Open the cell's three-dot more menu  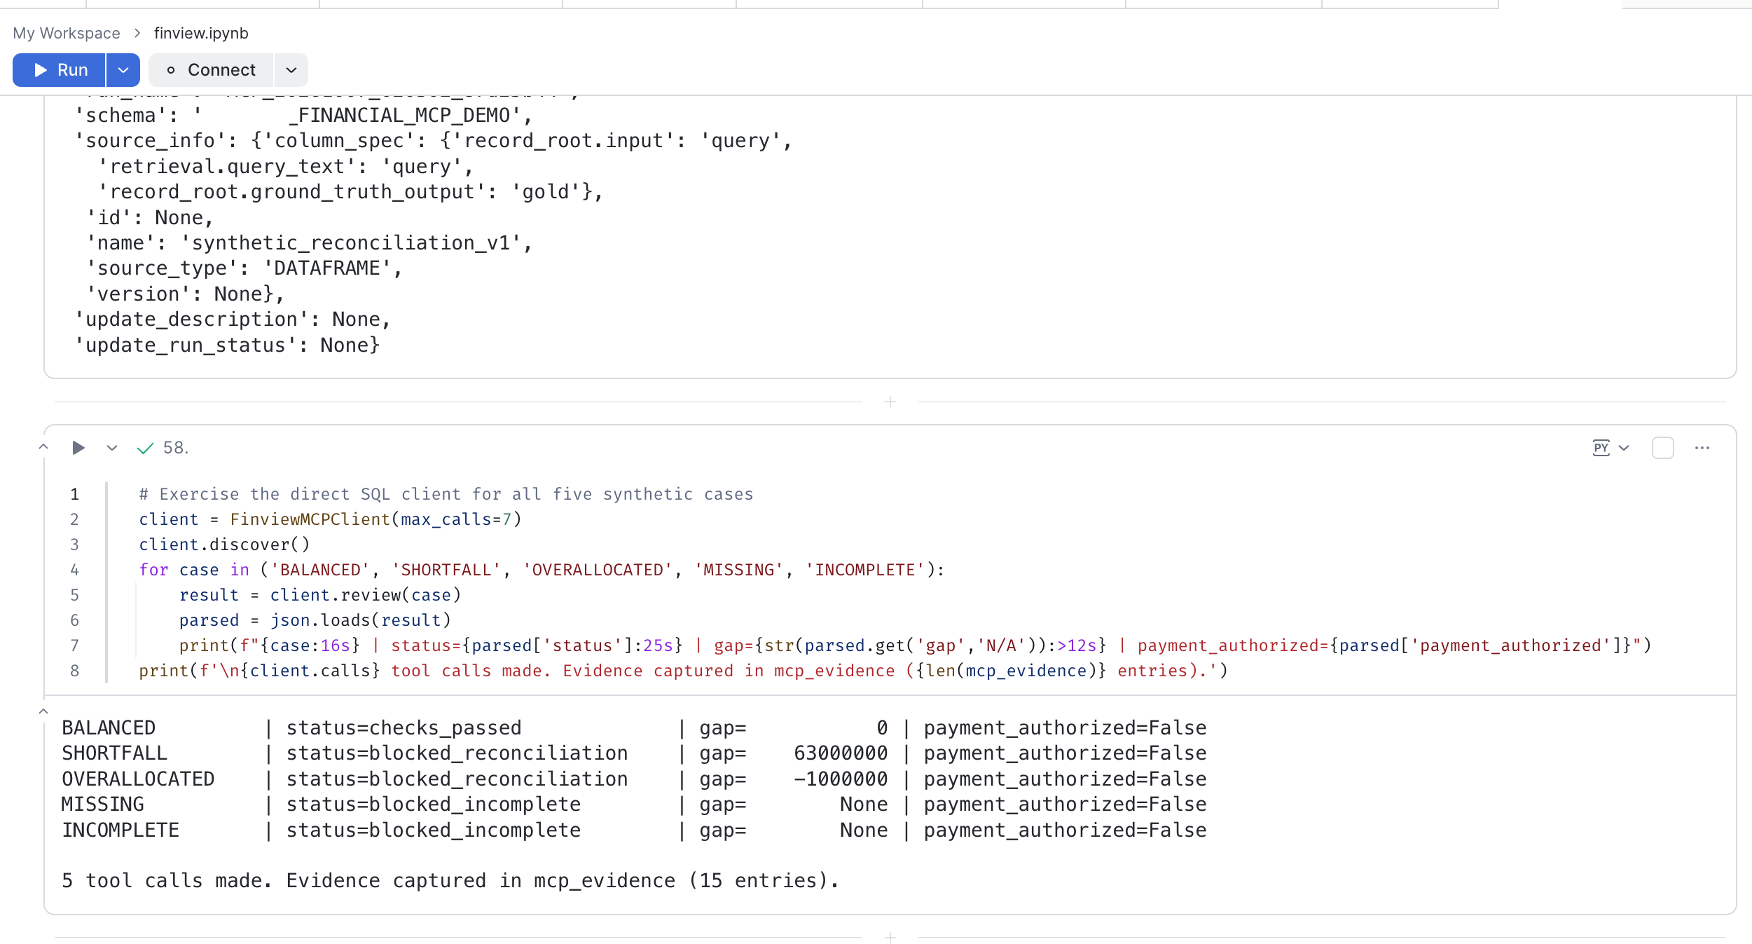click(x=1702, y=448)
